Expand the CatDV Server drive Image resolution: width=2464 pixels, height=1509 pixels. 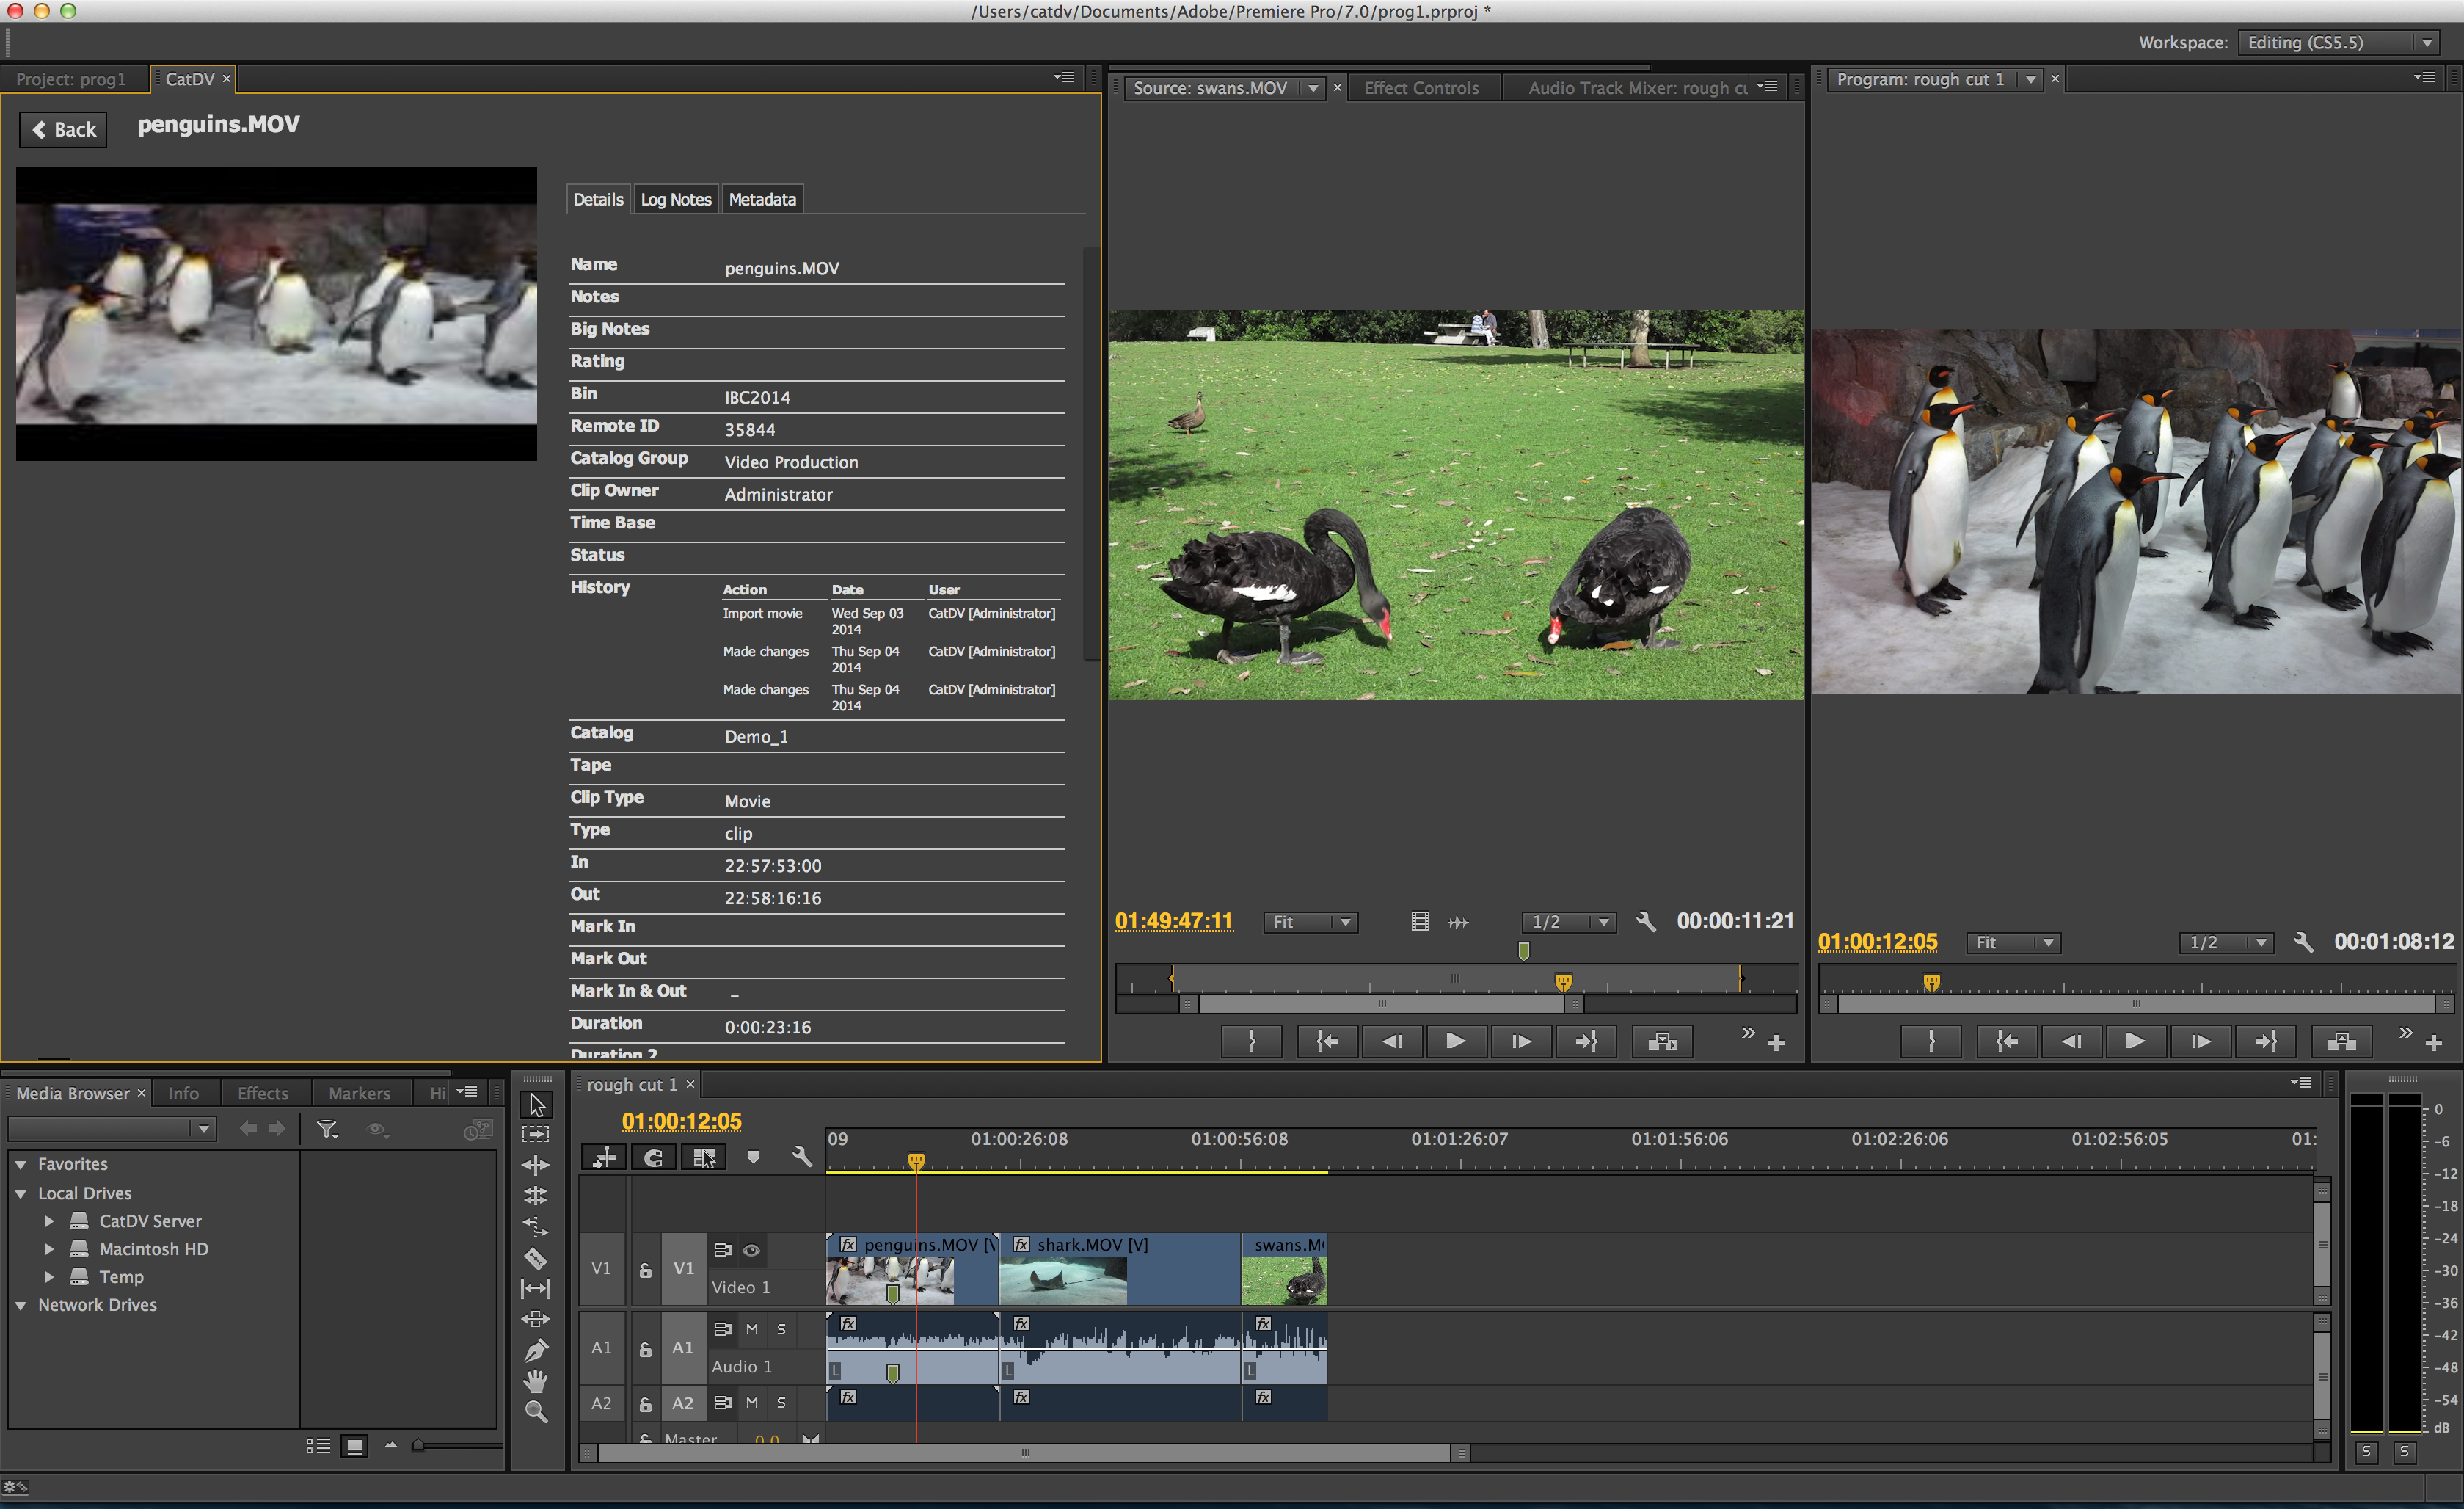pyautogui.click(x=49, y=1221)
